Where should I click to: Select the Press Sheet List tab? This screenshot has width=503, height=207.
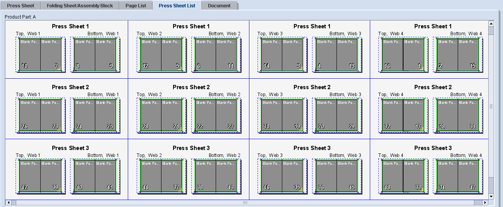coord(177,5)
